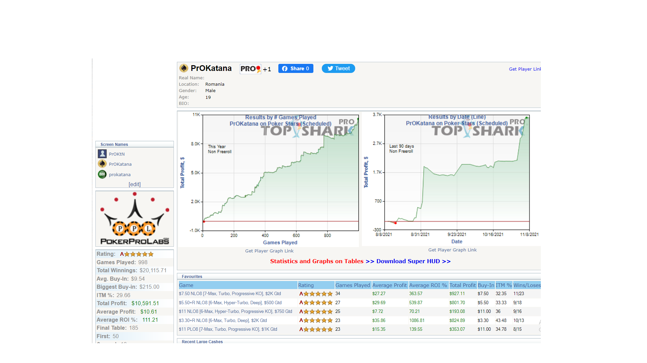This screenshot has height=363, width=647.
Task: Select the Games Played value 998
Action: coord(143,263)
